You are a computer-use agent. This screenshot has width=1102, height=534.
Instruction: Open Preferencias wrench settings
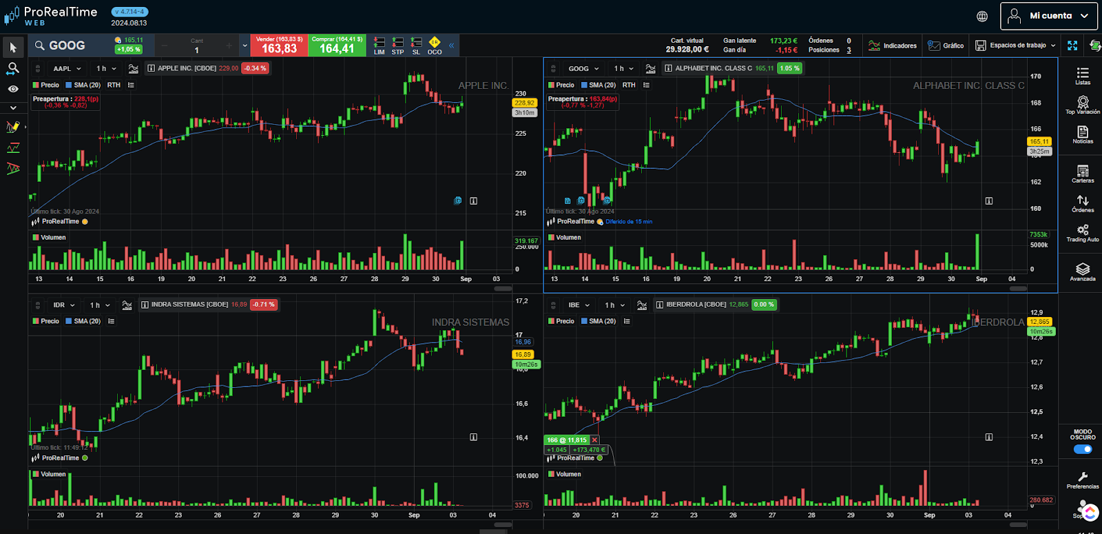[1083, 480]
